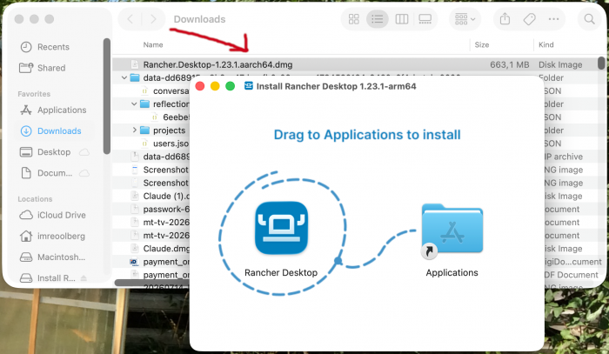Click the Recents clock icon

point(26,47)
